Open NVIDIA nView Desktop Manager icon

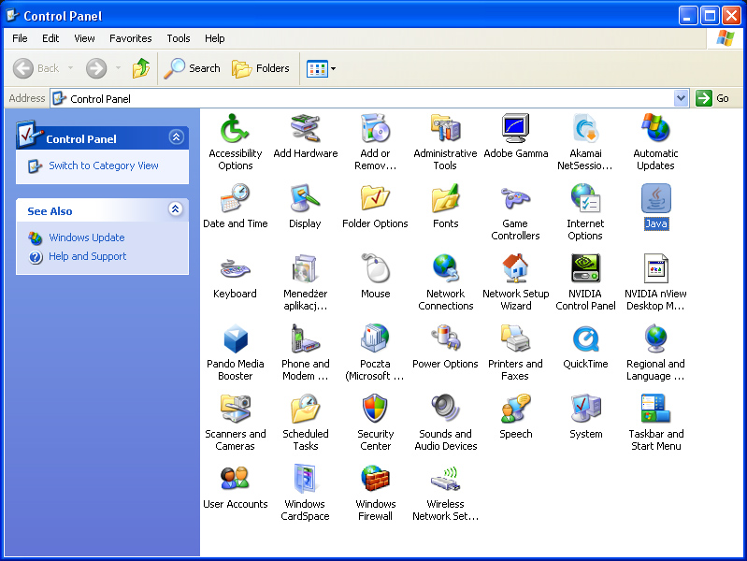tap(655, 269)
